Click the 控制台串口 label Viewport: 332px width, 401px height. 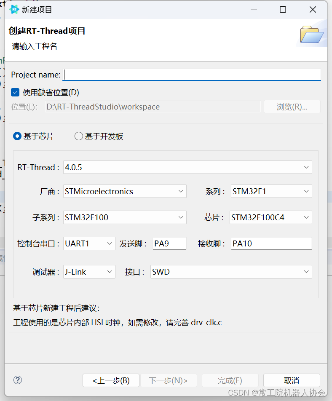tap(38, 243)
